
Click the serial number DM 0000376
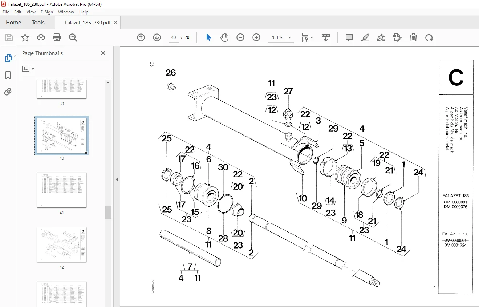455,207
